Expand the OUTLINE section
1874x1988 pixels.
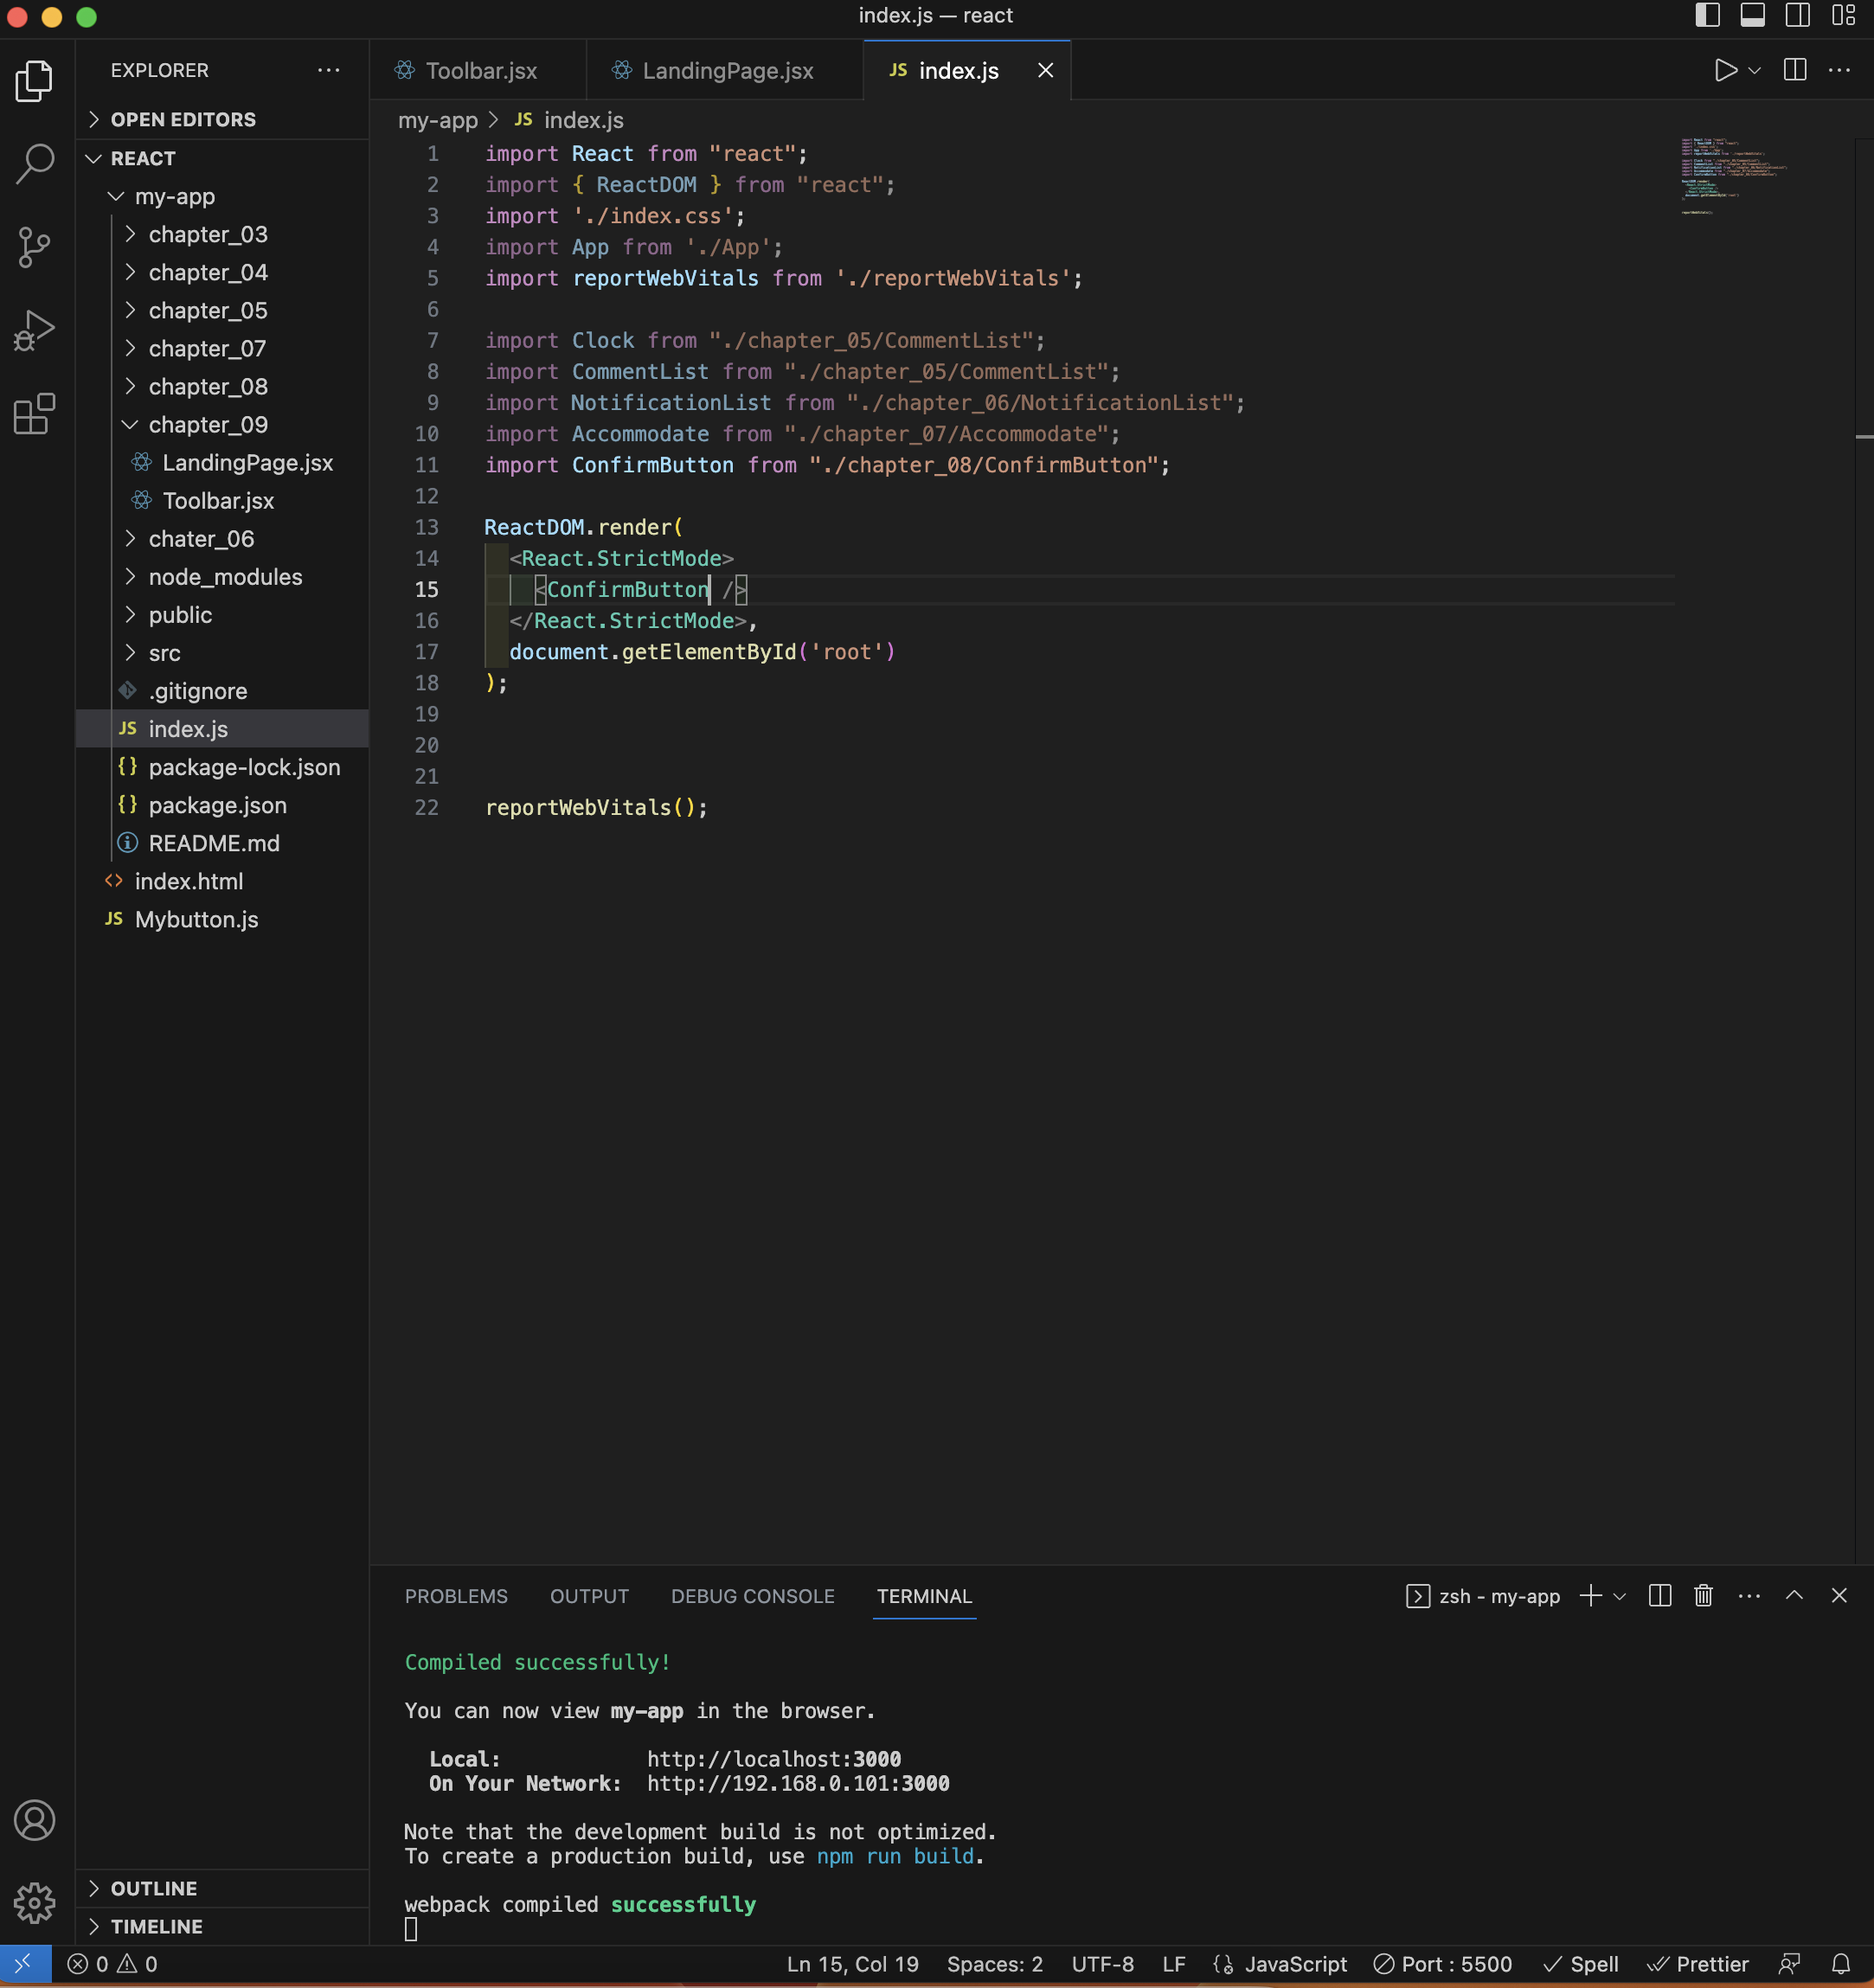(x=222, y=1888)
